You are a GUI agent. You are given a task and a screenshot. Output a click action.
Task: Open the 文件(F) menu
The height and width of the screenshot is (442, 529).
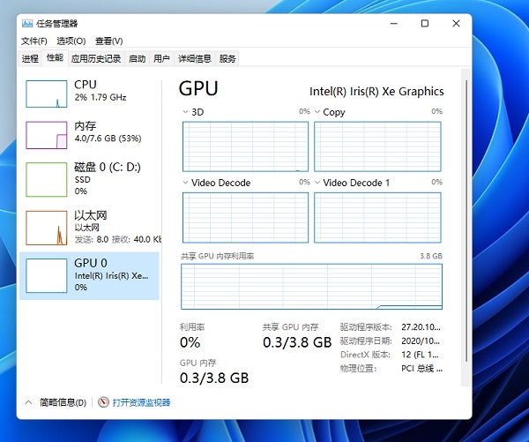point(34,41)
